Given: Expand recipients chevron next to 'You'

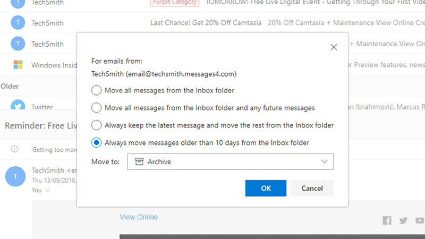Looking at the screenshot, I should pyautogui.click(x=47, y=190).
